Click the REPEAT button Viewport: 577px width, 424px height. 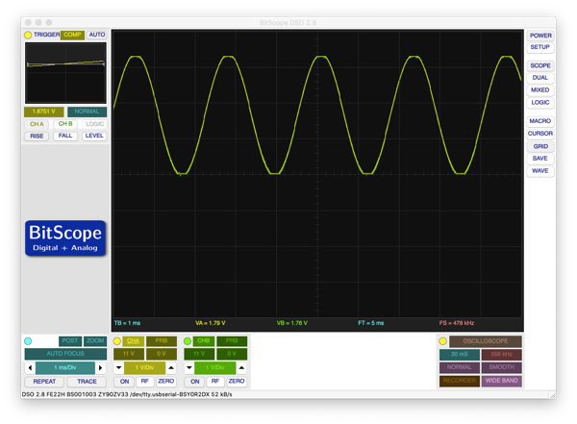[44, 382]
